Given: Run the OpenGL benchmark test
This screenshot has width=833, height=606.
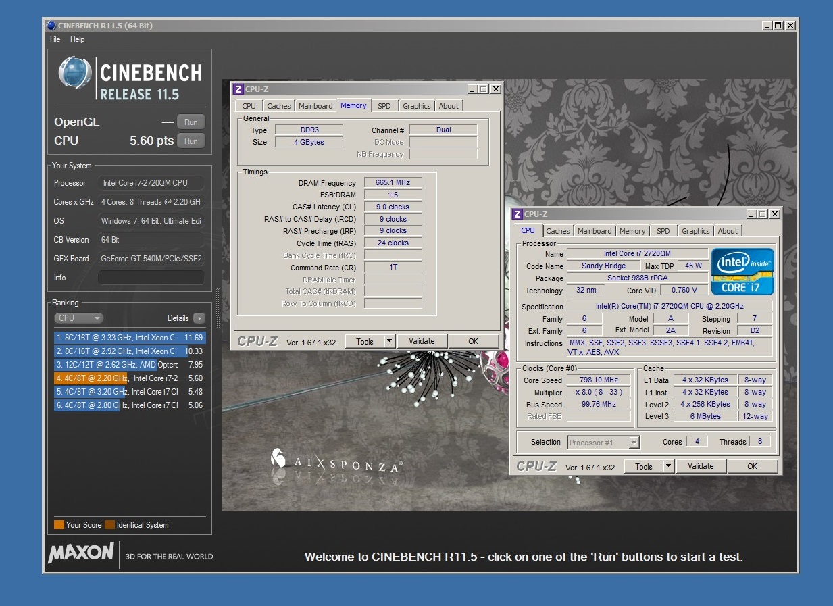Looking at the screenshot, I should tap(191, 122).
